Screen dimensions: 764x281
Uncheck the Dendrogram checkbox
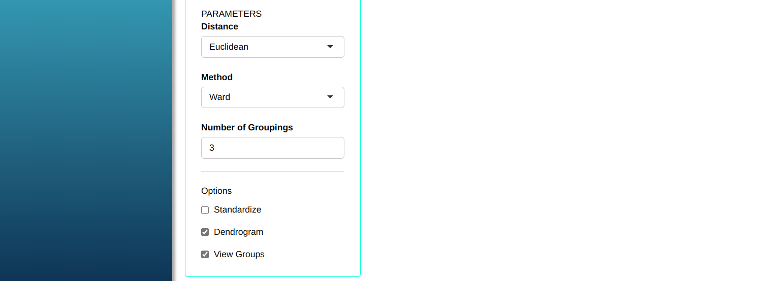pos(205,232)
